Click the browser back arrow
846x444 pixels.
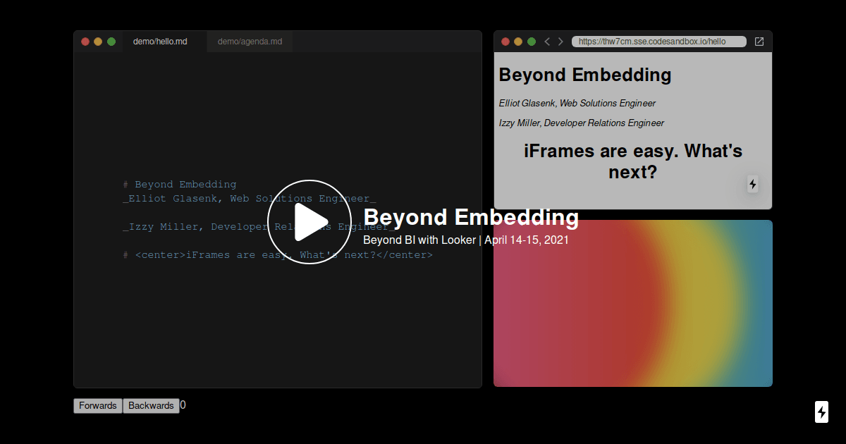pyautogui.click(x=547, y=42)
